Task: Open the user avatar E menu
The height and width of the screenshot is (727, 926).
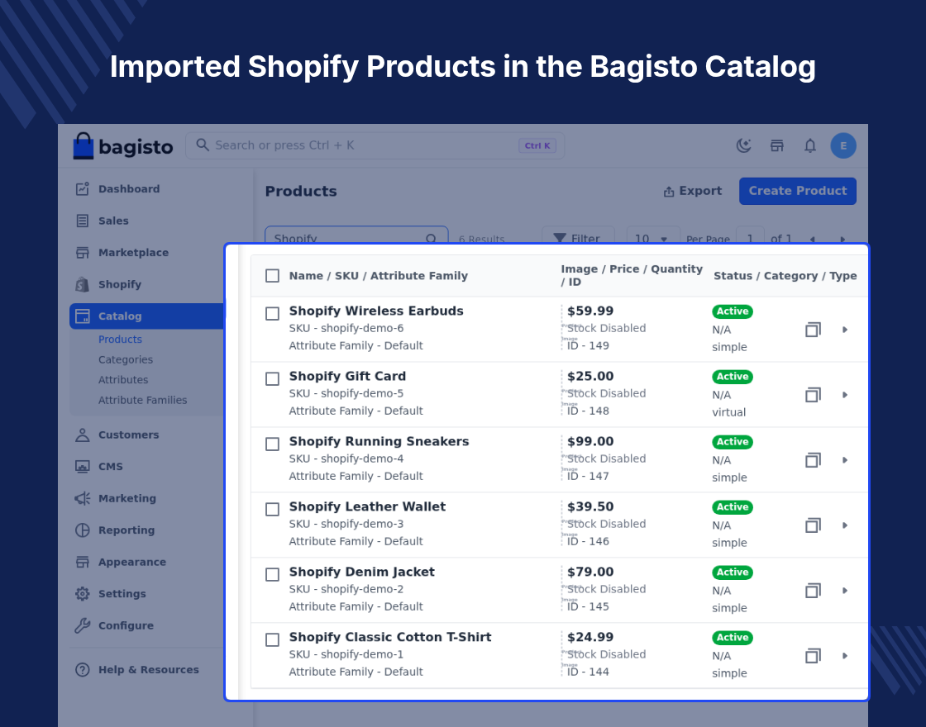Action: click(843, 145)
